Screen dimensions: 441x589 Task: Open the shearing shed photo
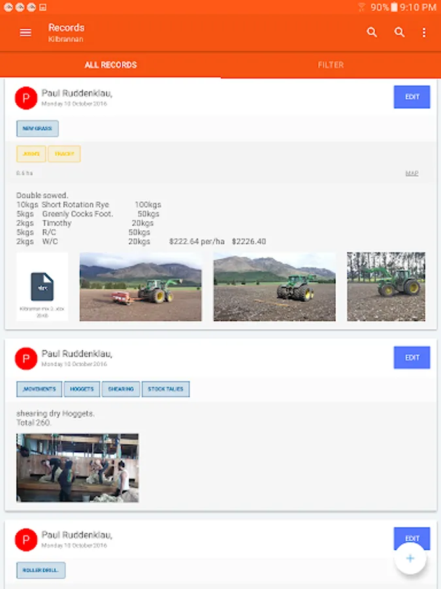click(x=78, y=468)
